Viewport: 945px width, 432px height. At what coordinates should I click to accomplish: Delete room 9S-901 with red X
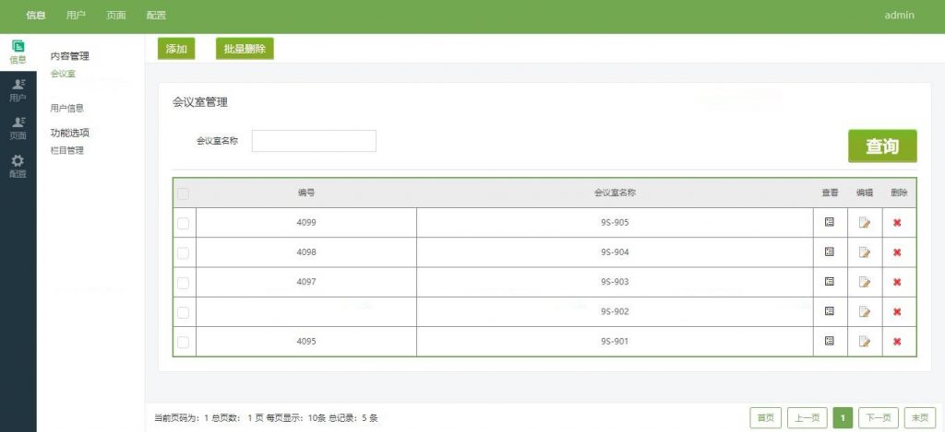[897, 341]
